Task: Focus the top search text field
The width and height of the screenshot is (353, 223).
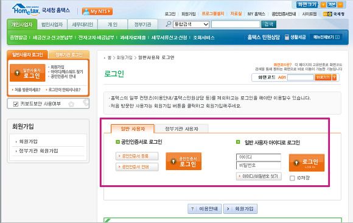Action: pos(236,24)
